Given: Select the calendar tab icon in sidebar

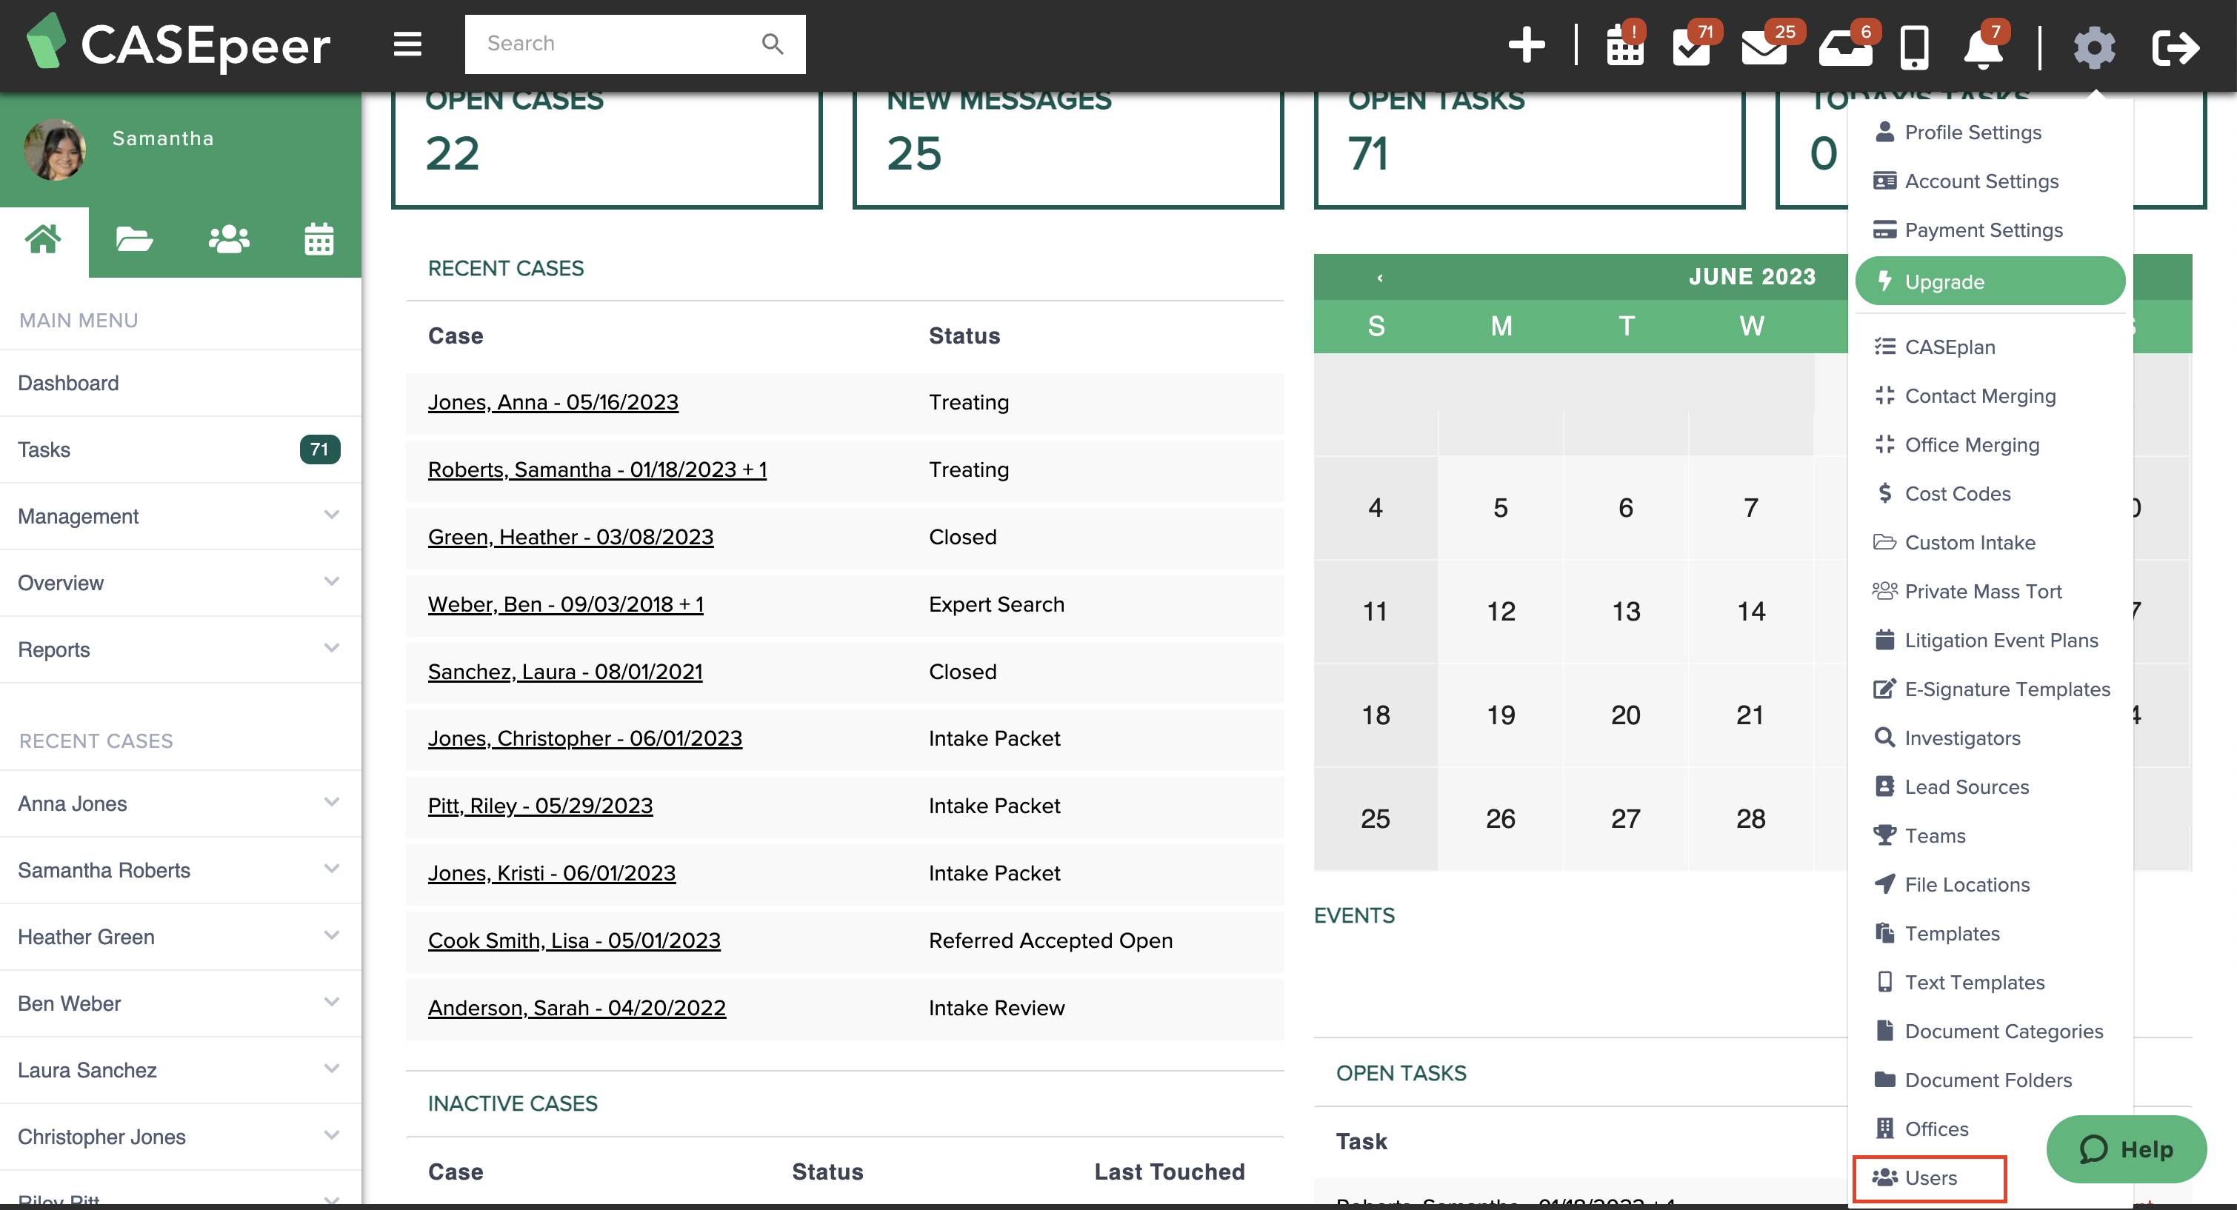Looking at the screenshot, I should tap(319, 238).
